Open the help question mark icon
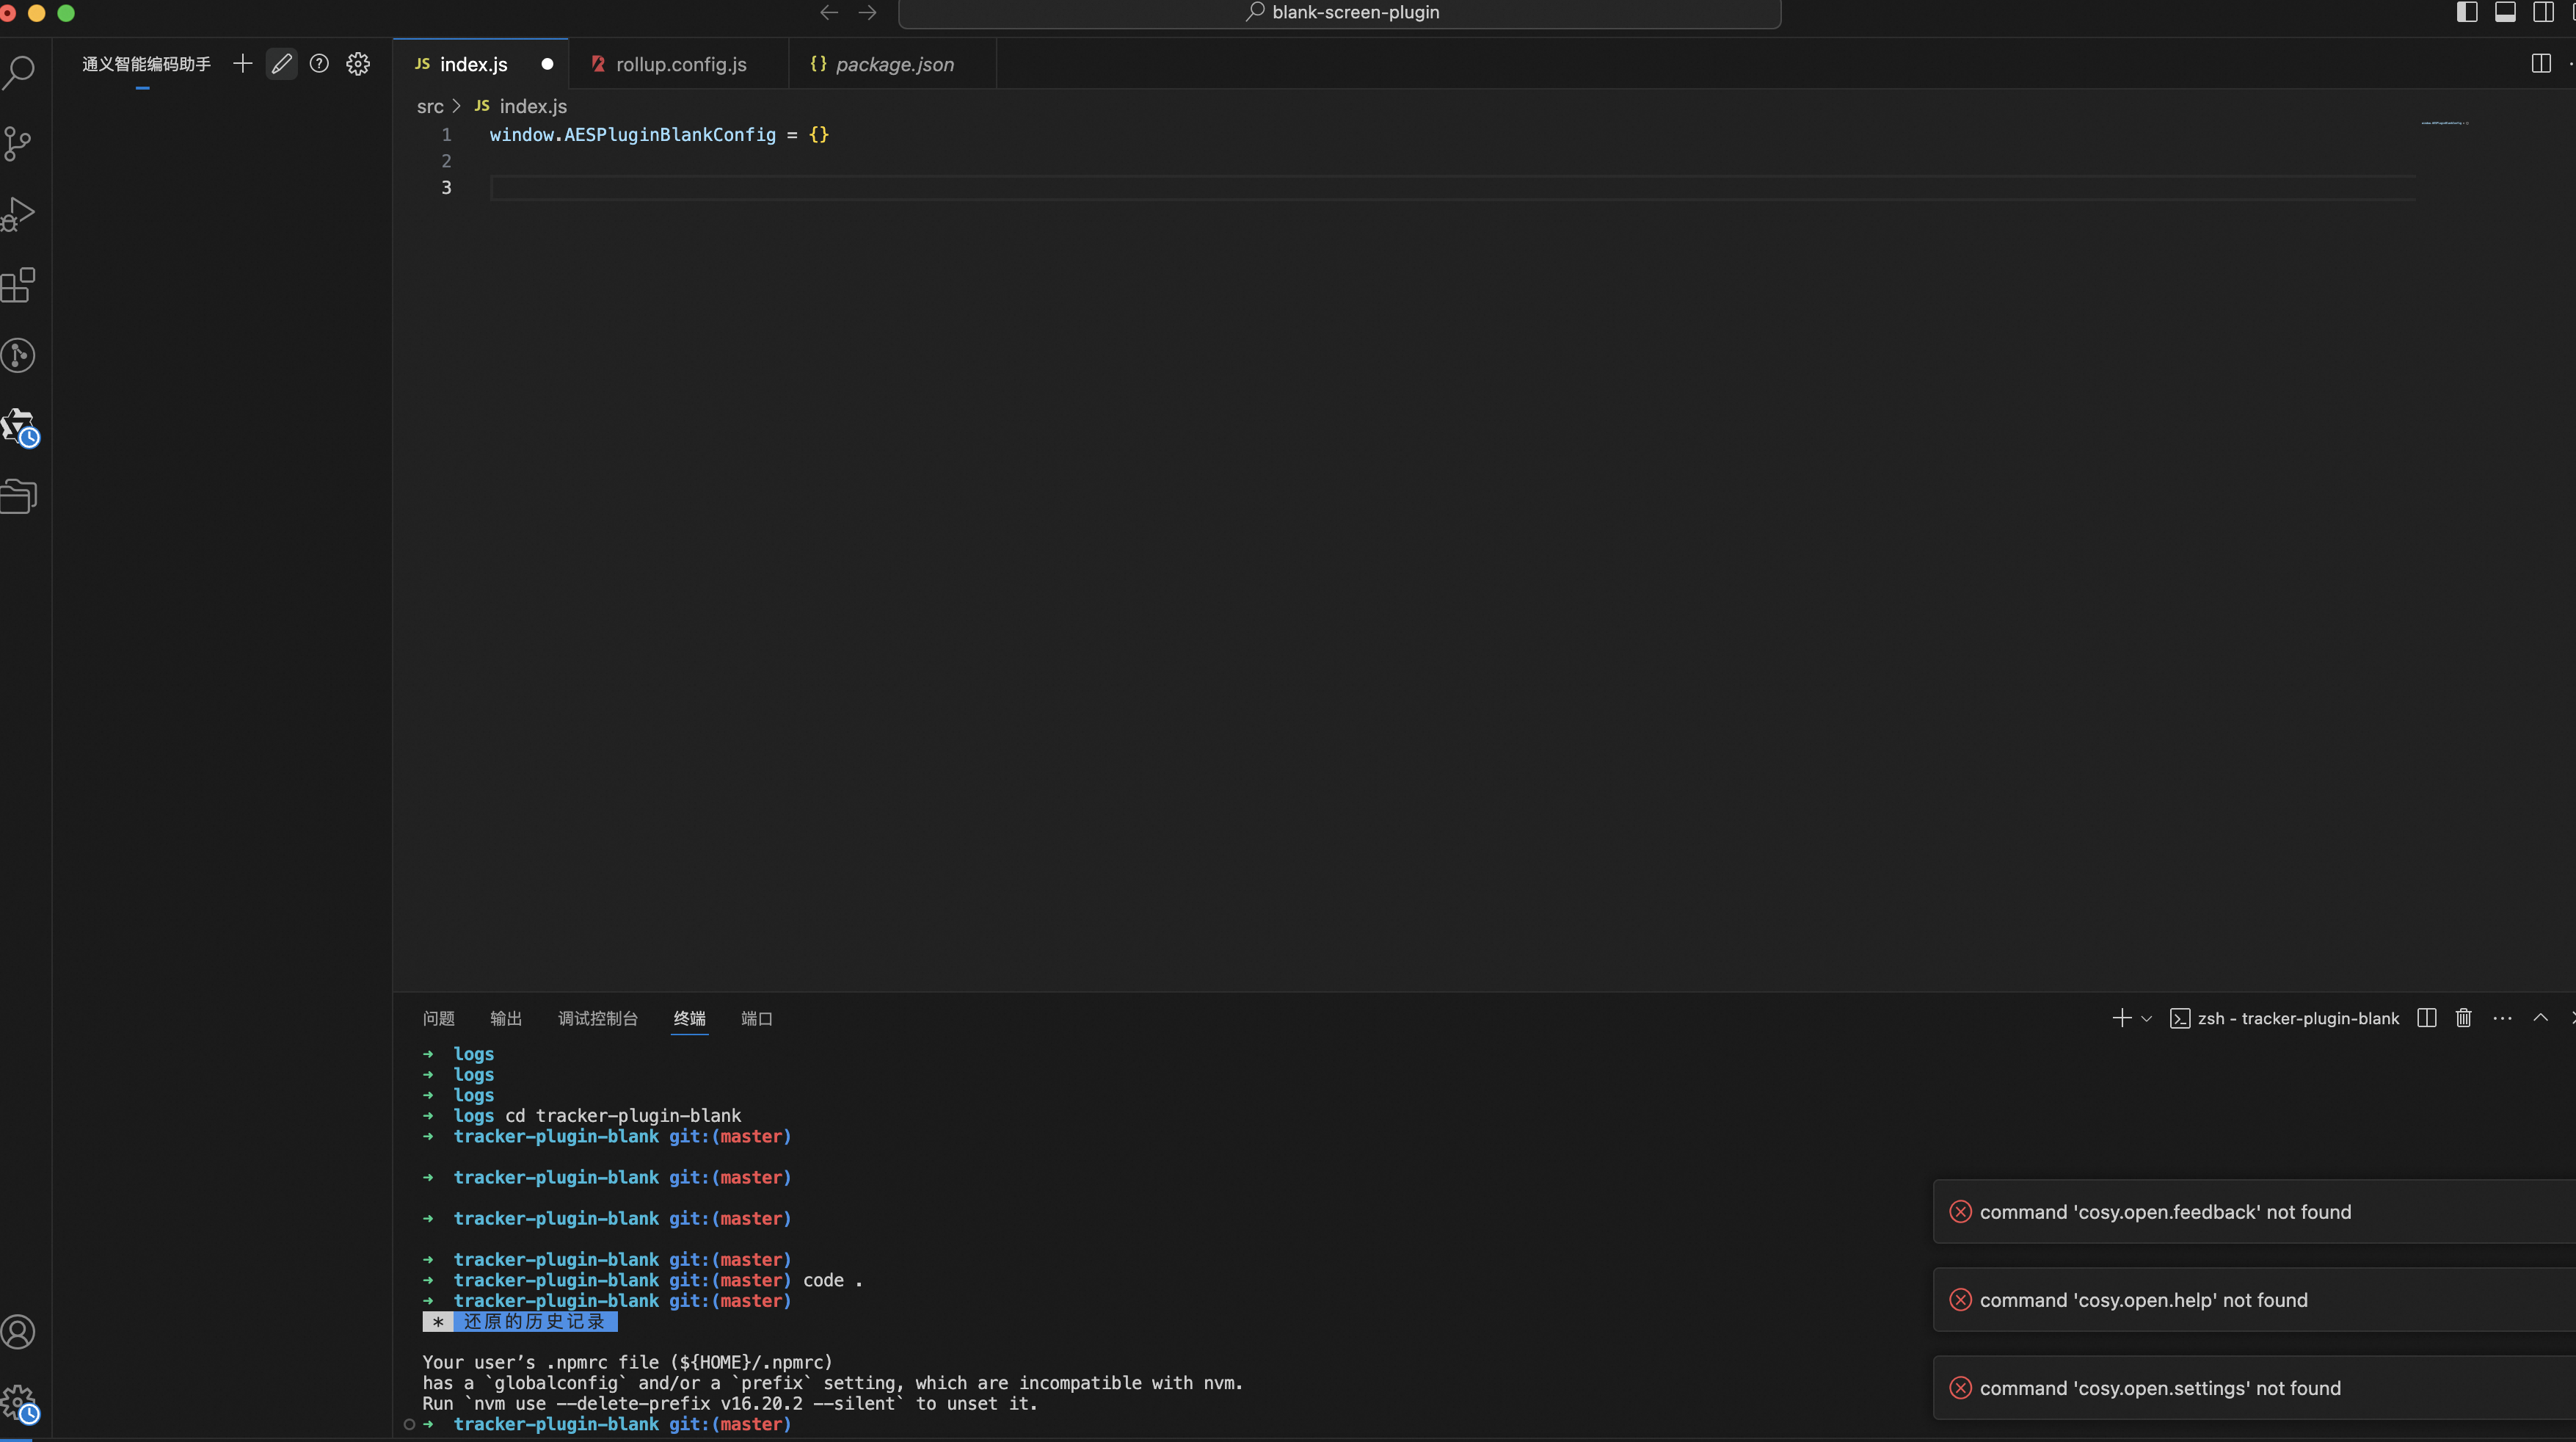 pos(319,64)
